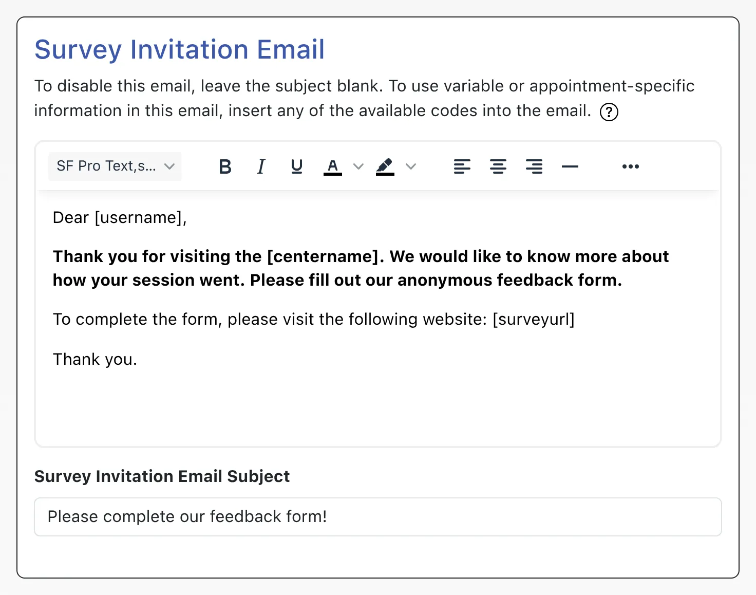
Task: Open the more options ellipsis menu
Action: coord(631,166)
